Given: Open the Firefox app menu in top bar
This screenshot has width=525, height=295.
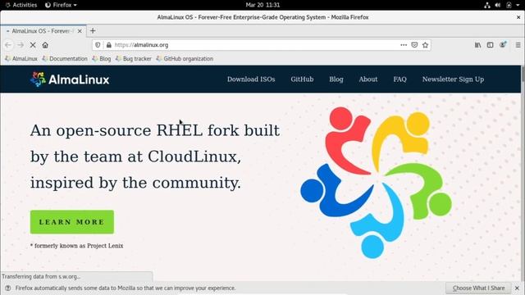Looking at the screenshot, I should [x=61, y=5].
